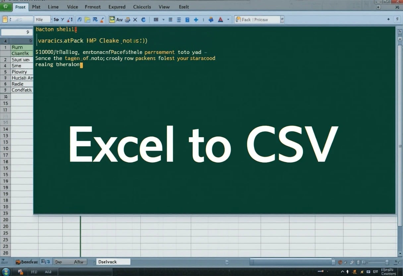Screen dimensions: 403x276
Task: Click the red triangle icon in toolbar
Action: tap(220, 20)
